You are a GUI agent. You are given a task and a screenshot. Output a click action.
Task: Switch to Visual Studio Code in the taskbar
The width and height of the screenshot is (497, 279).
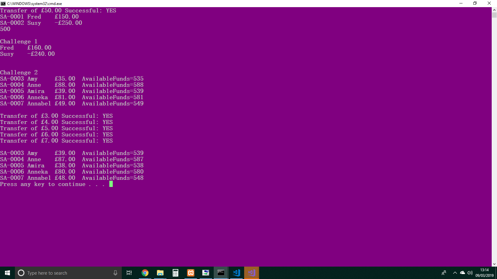pos(236,273)
